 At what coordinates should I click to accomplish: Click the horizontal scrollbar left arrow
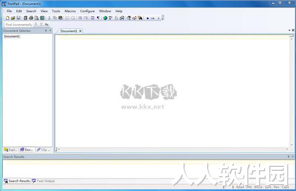pyautogui.click(x=59, y=149)
